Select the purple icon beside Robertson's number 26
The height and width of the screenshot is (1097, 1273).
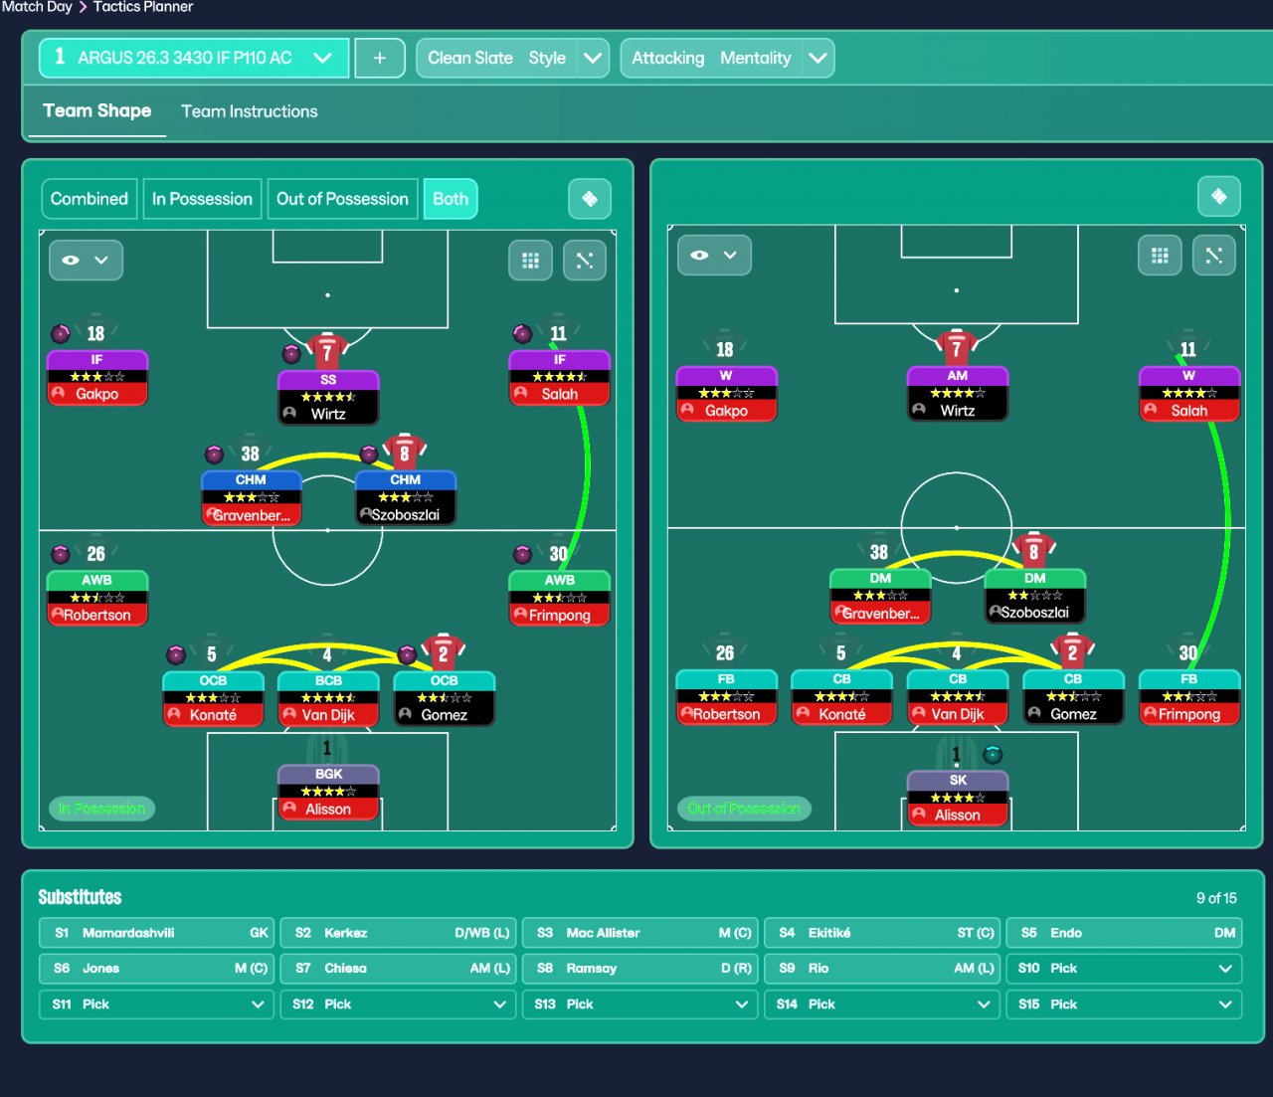pos(61,554)
